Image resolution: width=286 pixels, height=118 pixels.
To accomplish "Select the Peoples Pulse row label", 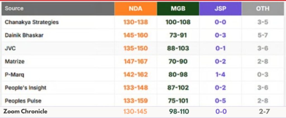I will [x=23, y=101].
